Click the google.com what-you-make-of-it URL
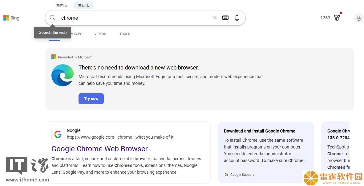Screen dimensions: 364x186 click(120, 137)
